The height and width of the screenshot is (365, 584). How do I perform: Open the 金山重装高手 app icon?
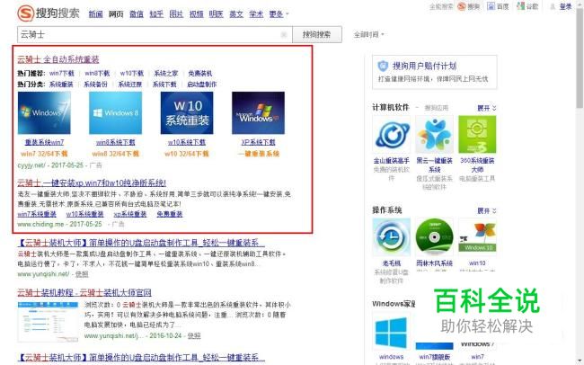point(392,134)
